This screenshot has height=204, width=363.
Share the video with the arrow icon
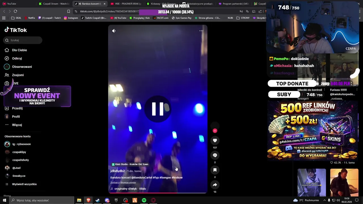pos(215,185)
